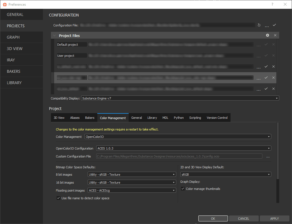Toggle the checkmark on the highlighted project row

[266, 77]
